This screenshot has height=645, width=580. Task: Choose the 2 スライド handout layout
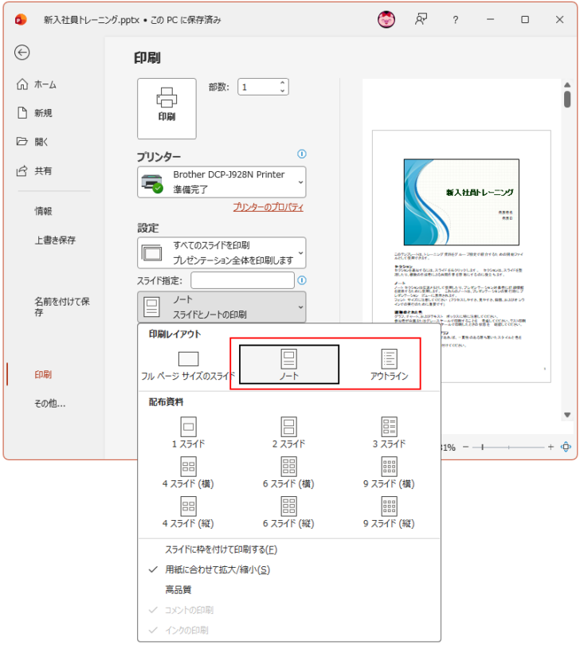288,432
